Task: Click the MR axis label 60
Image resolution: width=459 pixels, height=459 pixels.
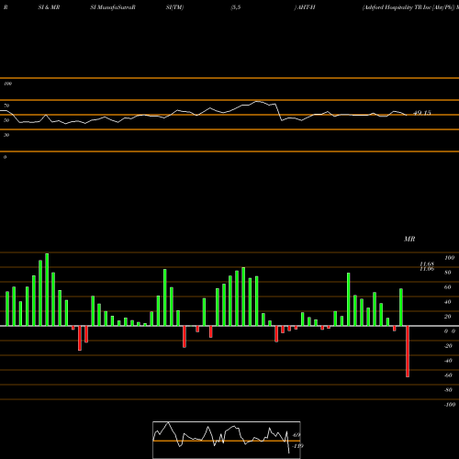Action: pos(447,287)
